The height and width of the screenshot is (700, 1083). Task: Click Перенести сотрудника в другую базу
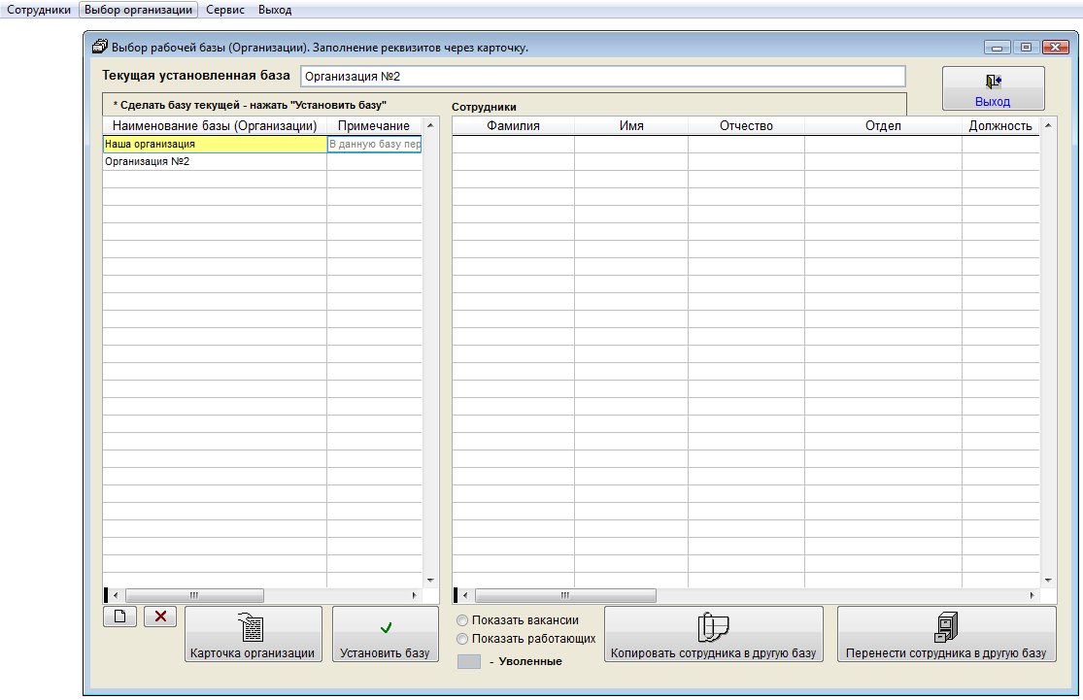click(946, 634)
